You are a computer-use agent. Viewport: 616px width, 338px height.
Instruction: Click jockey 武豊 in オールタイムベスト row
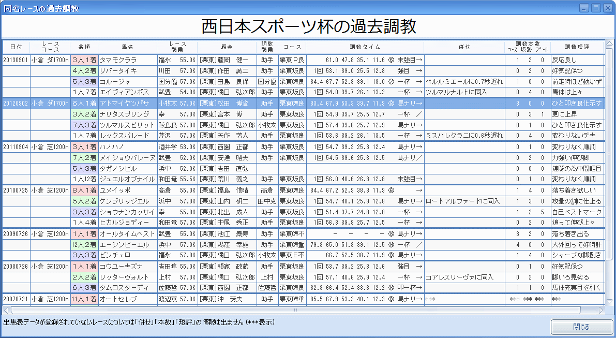tap(164, 234)
